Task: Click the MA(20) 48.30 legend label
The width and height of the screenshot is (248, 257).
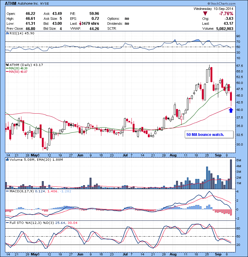Action: [18, 68]
